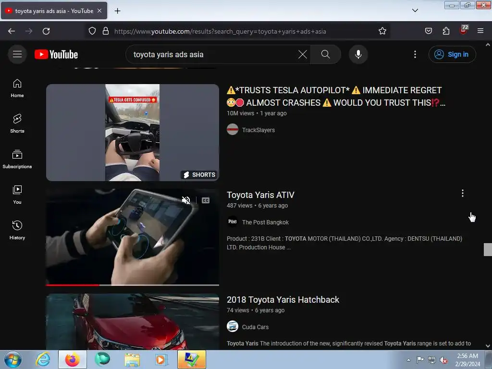Open Cuda Cars channel avatar
492x369 pixels.
(233, 326)
